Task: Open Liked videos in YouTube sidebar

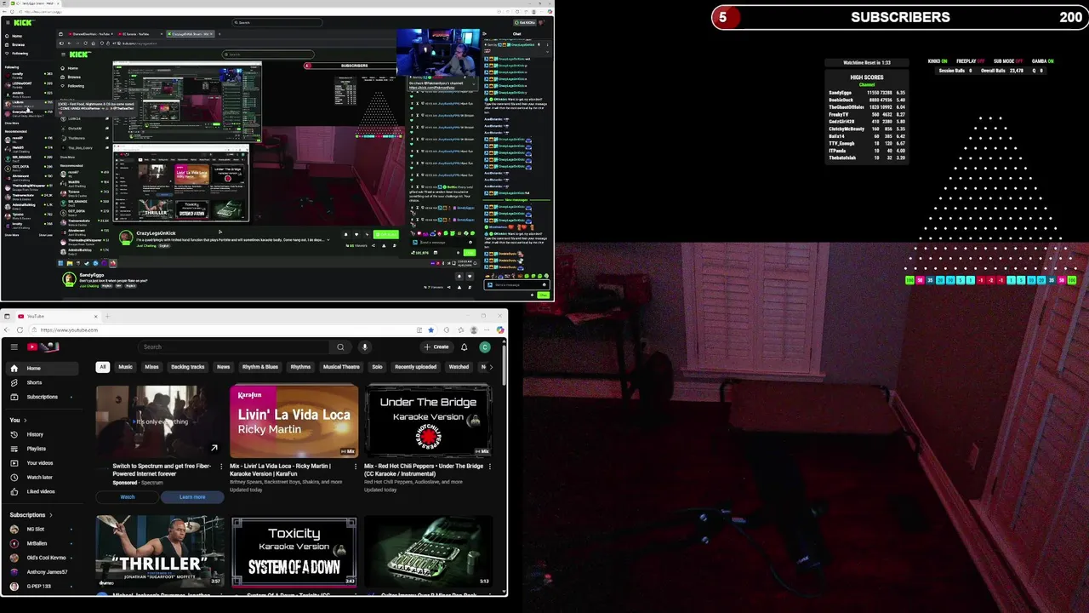Action: pyautogui.click(x=40, y=491)
